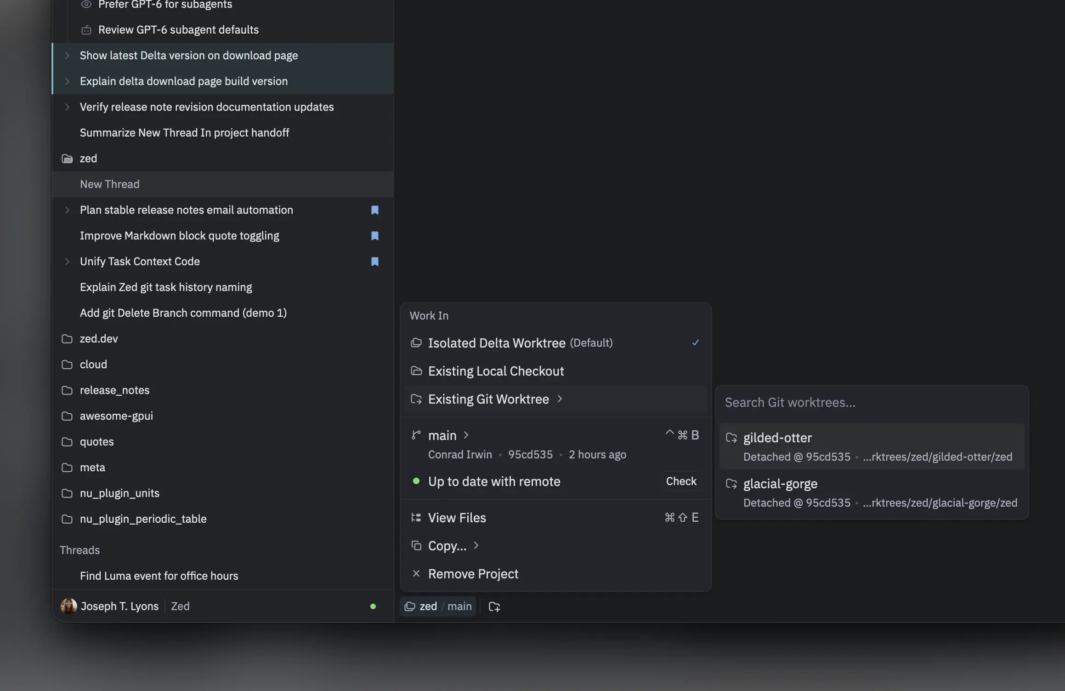Click the git branch icon next to main
The width and height of the screenshot is (1065, 691).
[x=416, y=435]
